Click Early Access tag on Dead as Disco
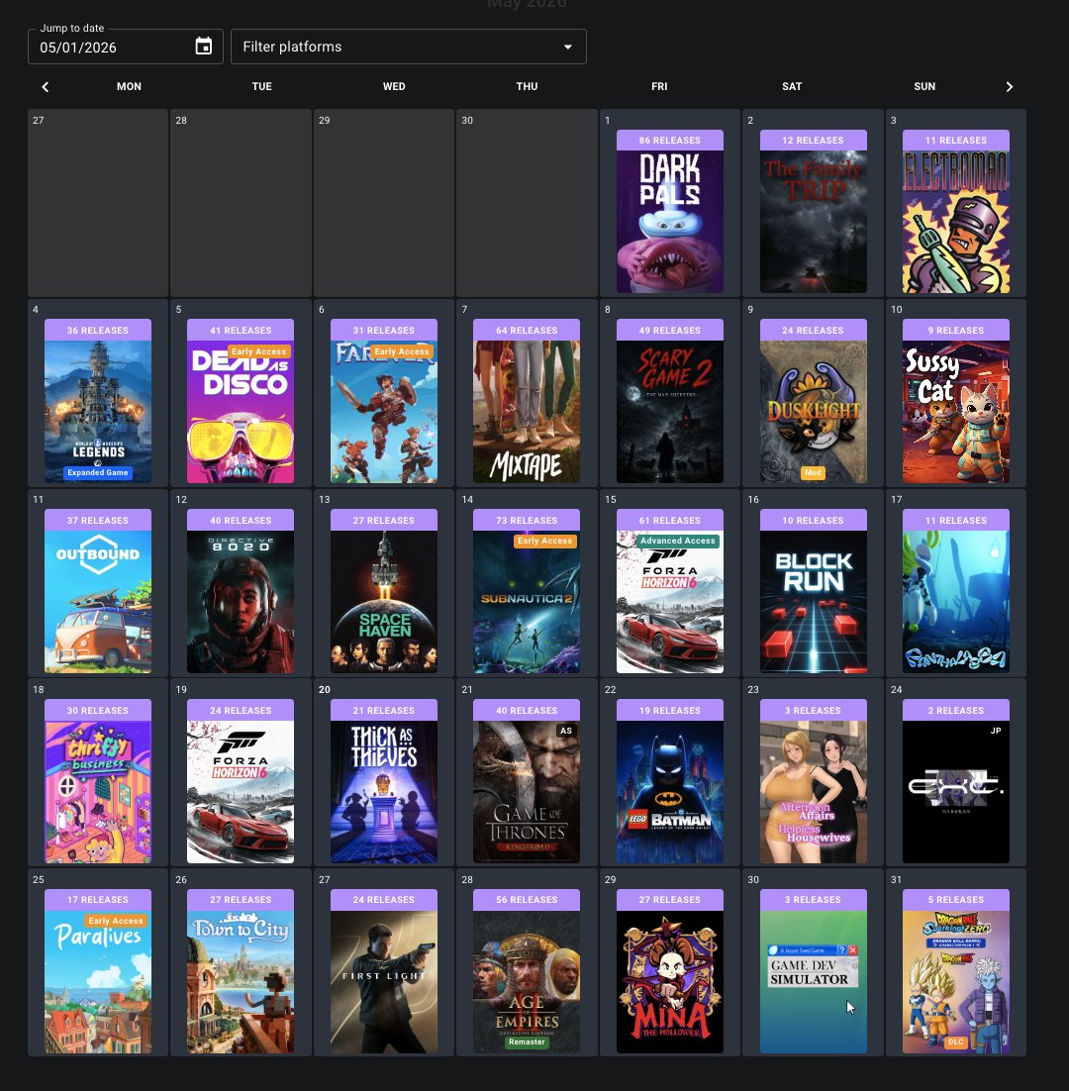The width and height of the screenshot is (1069, 1091). point(258,351)
